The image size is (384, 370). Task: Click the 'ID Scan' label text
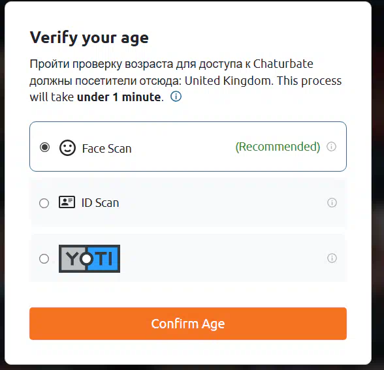pos(100,203)
